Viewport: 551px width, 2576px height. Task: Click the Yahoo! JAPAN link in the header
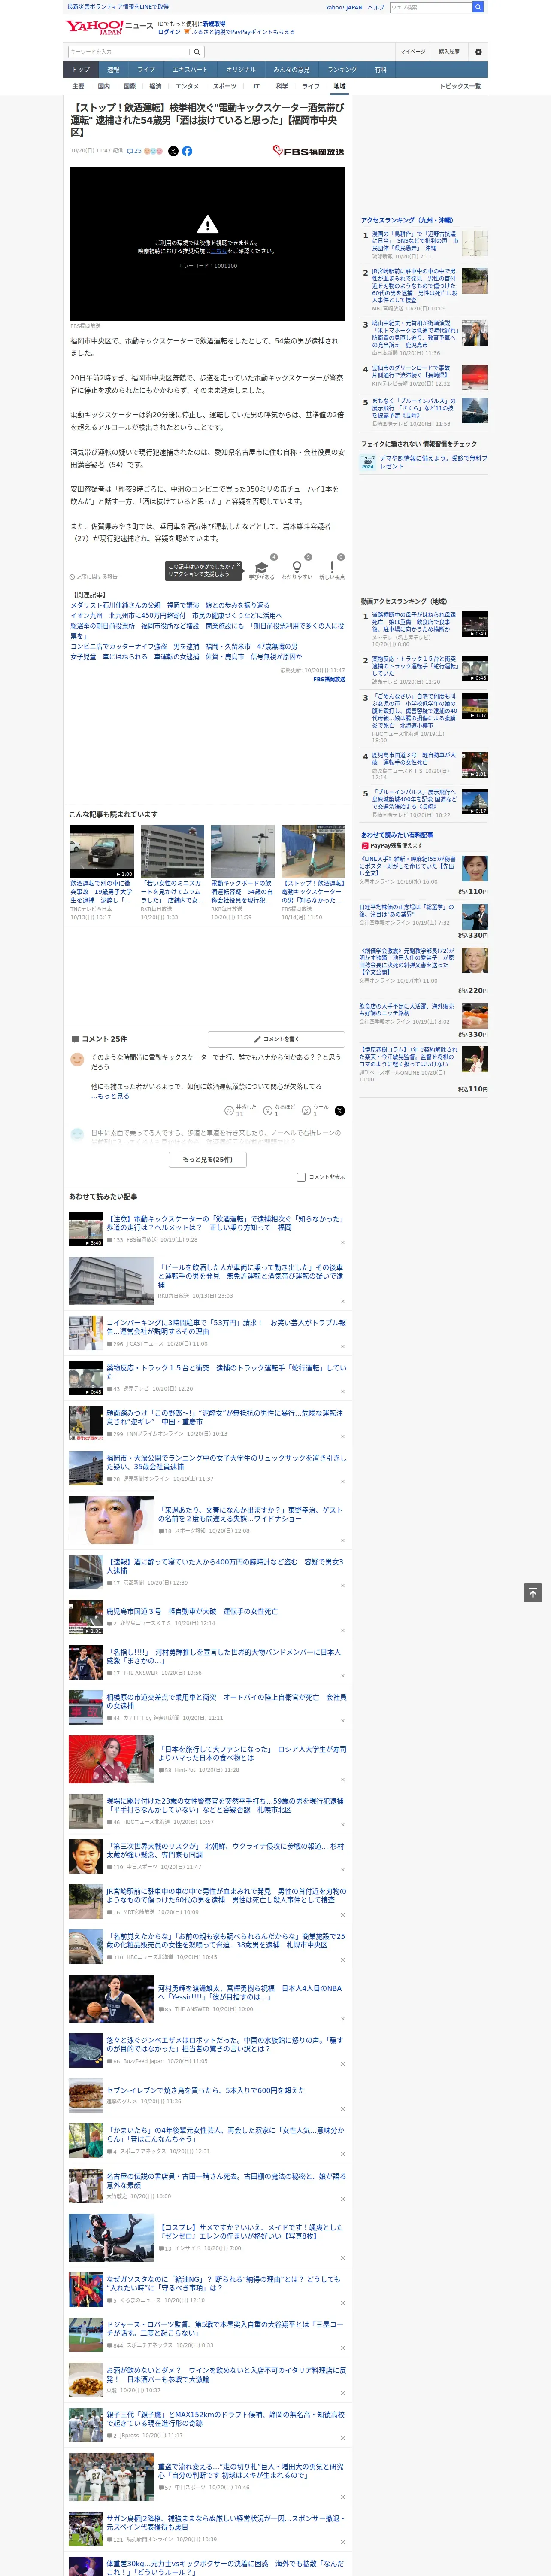344,7
